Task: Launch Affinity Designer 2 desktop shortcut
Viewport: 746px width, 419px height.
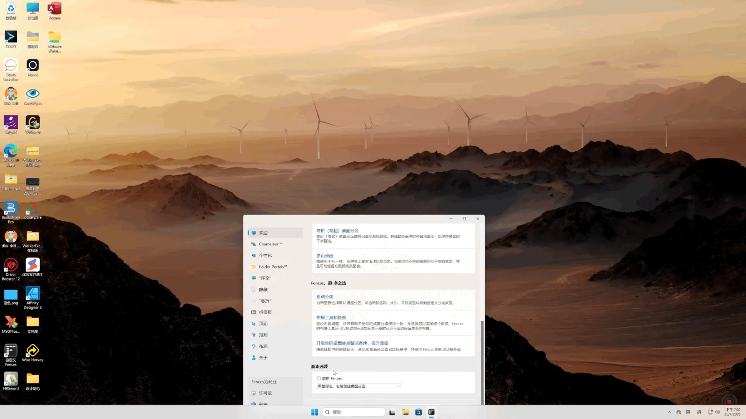Action: coord(33,297)
